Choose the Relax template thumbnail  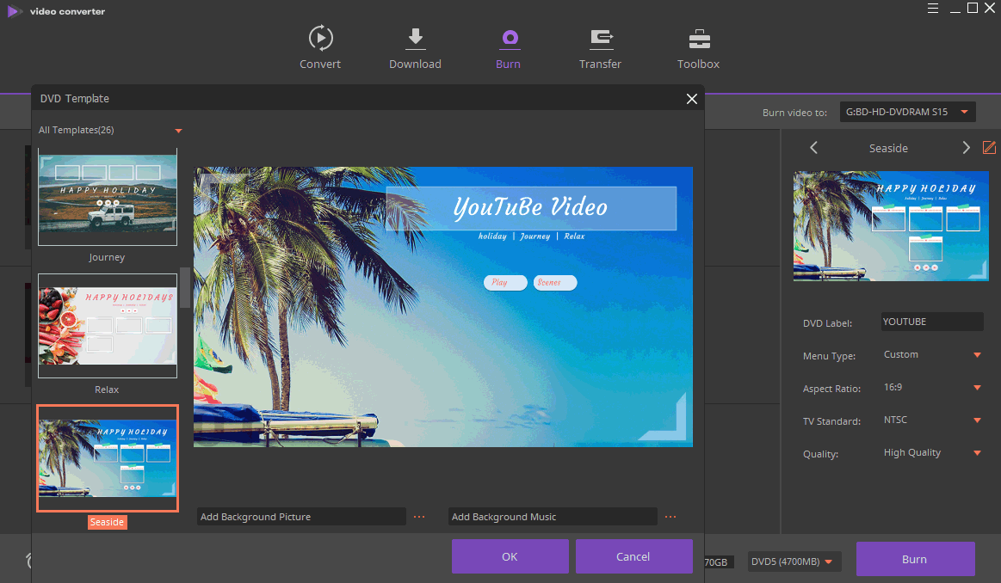[x=108, y=326]
